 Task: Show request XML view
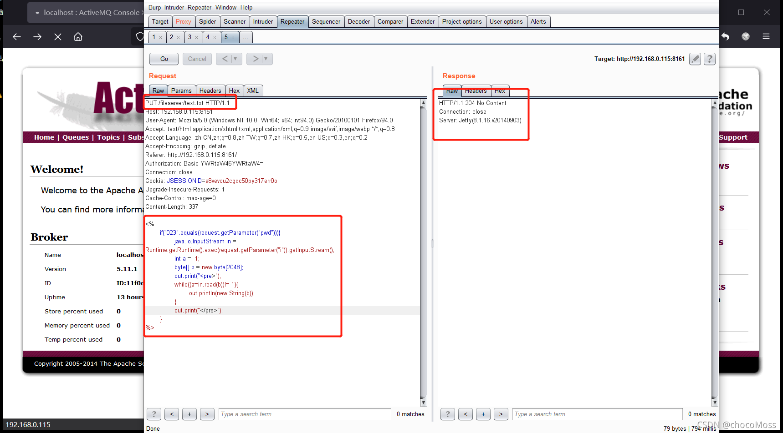(253, 91)
